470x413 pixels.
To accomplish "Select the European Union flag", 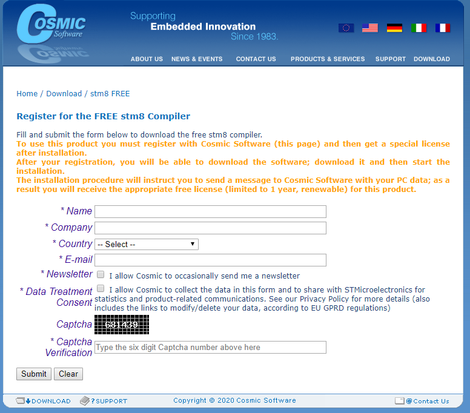I will click(x=346, y=28).
